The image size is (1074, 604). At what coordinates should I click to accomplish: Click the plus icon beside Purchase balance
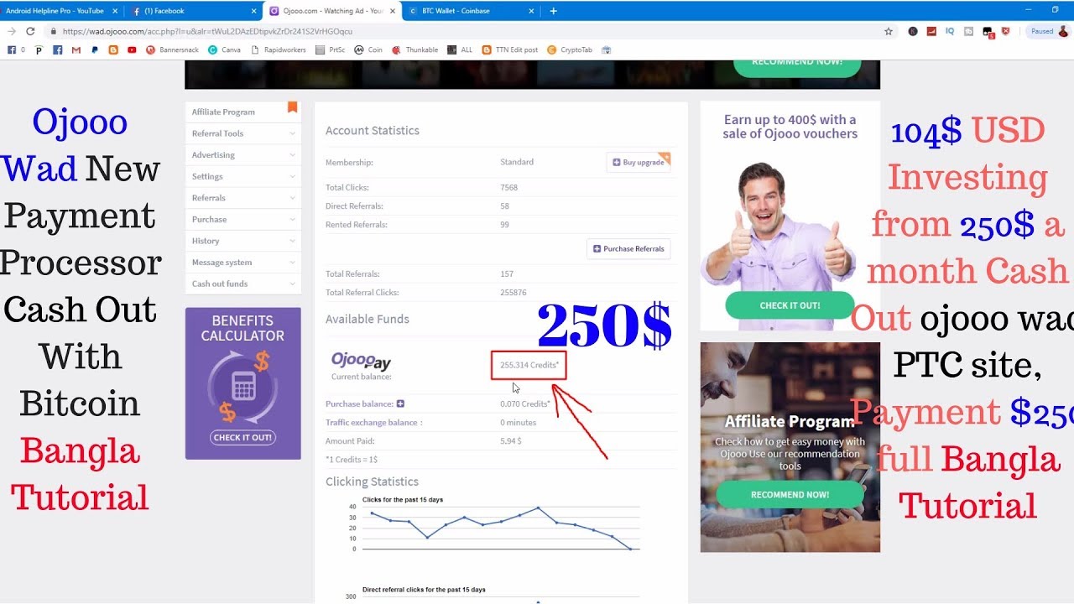pos(400,404)
